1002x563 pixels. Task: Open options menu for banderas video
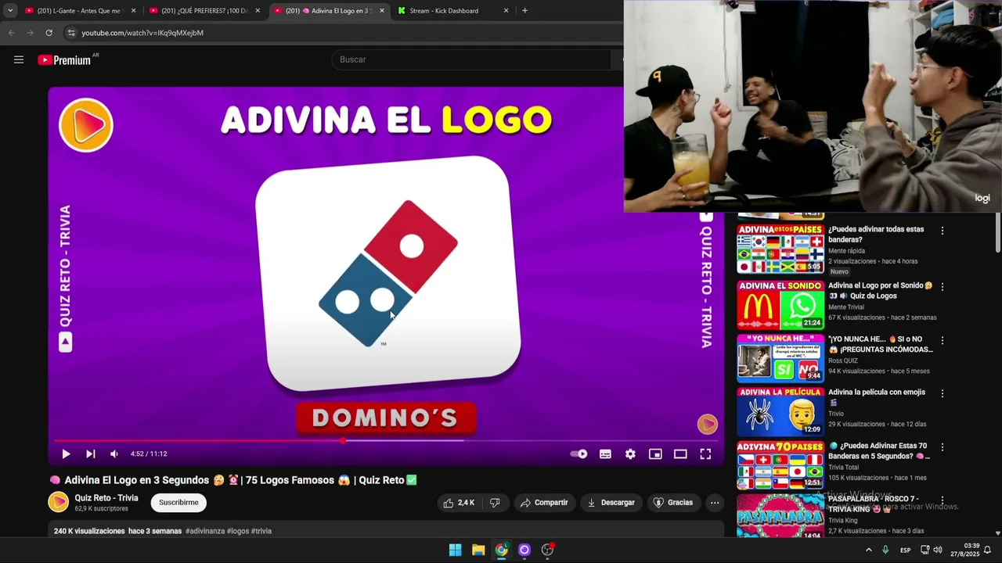tap(943, 231)
